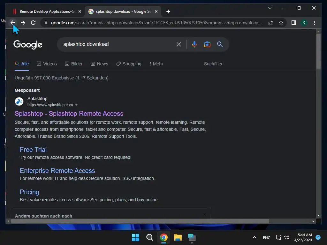Image resolution: width=327 pixels, height=245 pixels.
Task: Click the https://www.splashtop.com URL
Action: coord(50,105)
